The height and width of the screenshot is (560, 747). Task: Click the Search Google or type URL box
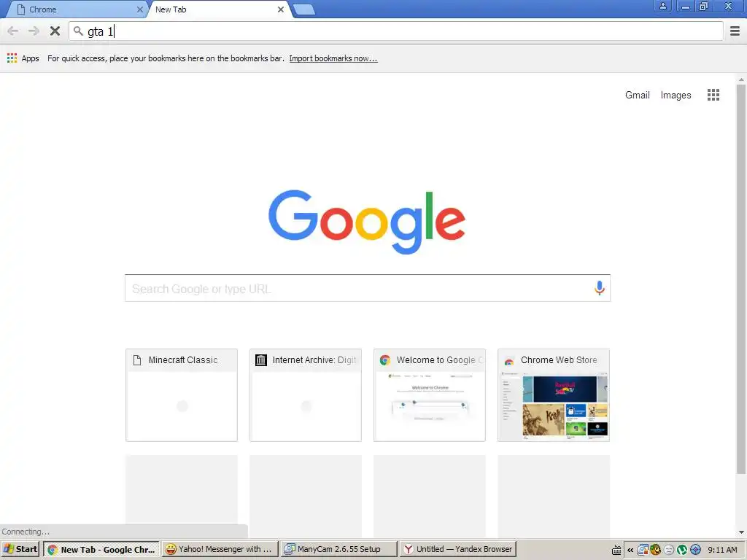(368, 288)
